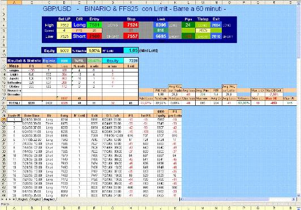Click the yellow Equity input cell

[64, 51]
